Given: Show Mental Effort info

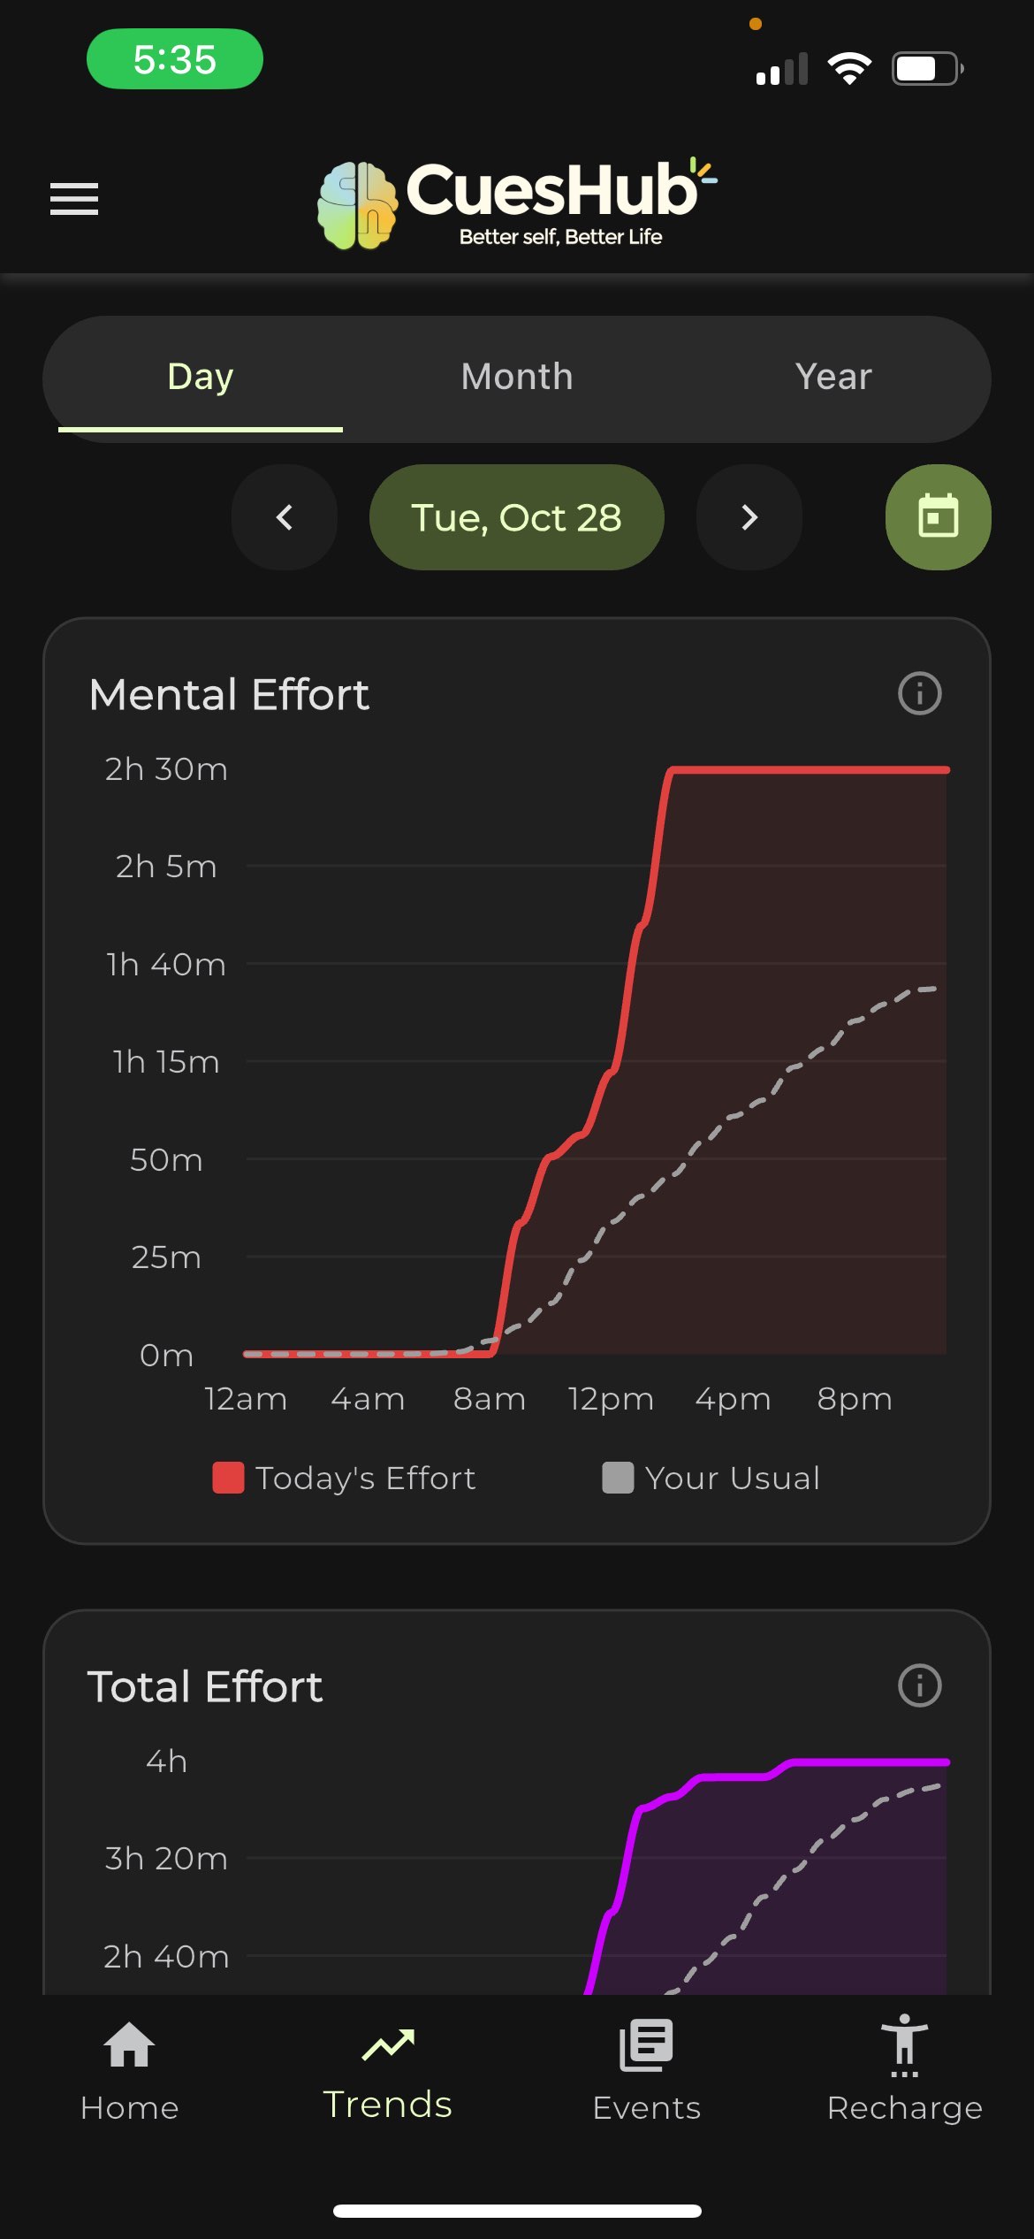Looking at the screenshot, I should [x=919, y=693].
